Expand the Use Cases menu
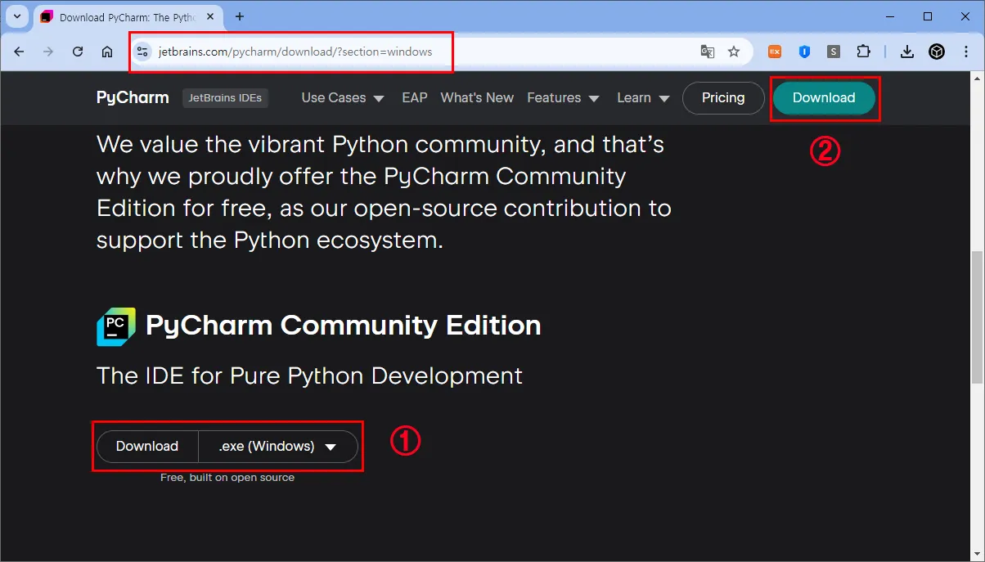The height and width of the screenshot is (562, 985). point(343,97)
